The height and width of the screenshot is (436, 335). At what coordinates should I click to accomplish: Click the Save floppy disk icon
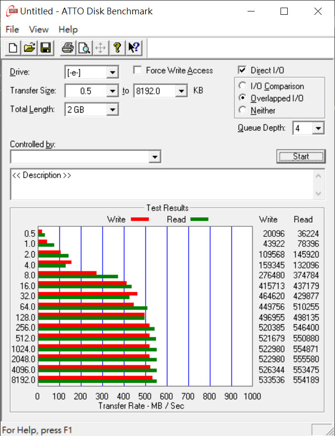pyautogui.click(x=46, y=48)
